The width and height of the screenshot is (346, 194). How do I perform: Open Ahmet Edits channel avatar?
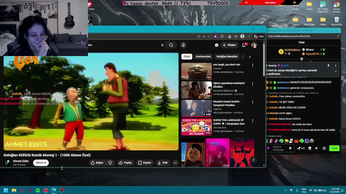[8, 162]
